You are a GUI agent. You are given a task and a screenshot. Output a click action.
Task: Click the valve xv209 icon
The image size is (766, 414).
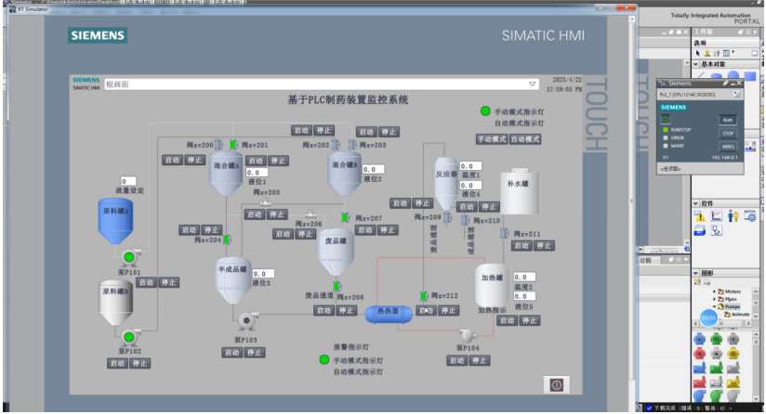pos(447,217)
